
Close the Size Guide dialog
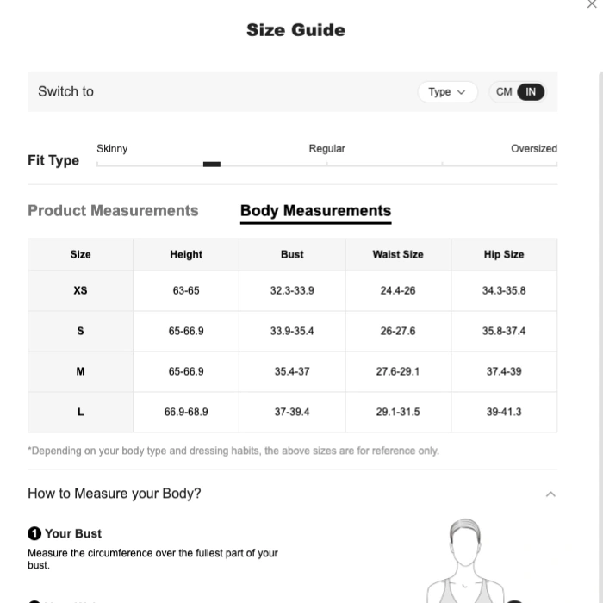tap(592, 4)
